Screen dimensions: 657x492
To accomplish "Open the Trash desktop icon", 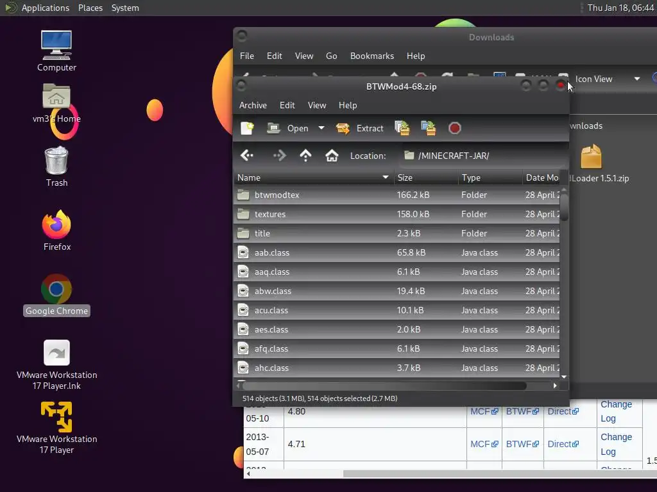I will point(56,167).
